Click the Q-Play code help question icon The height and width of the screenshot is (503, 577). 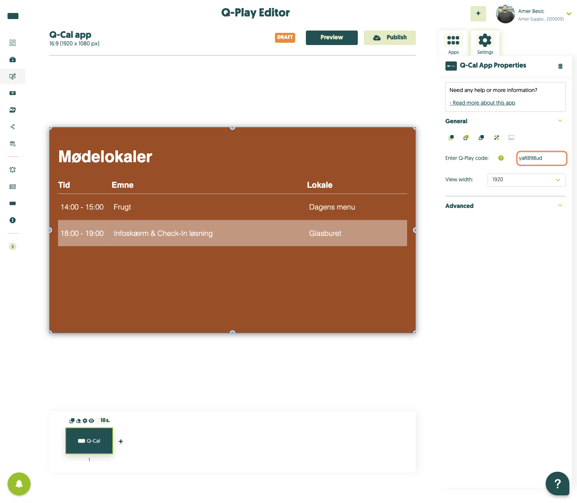[501, 158]
